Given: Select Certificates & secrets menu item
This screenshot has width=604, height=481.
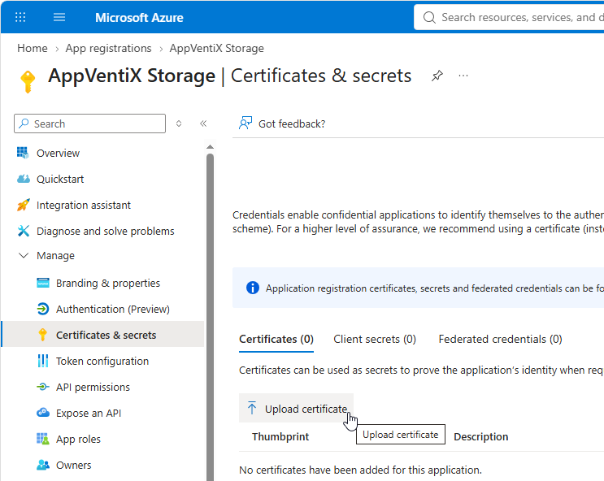Looking at the screenshot, I should point(103,335).
